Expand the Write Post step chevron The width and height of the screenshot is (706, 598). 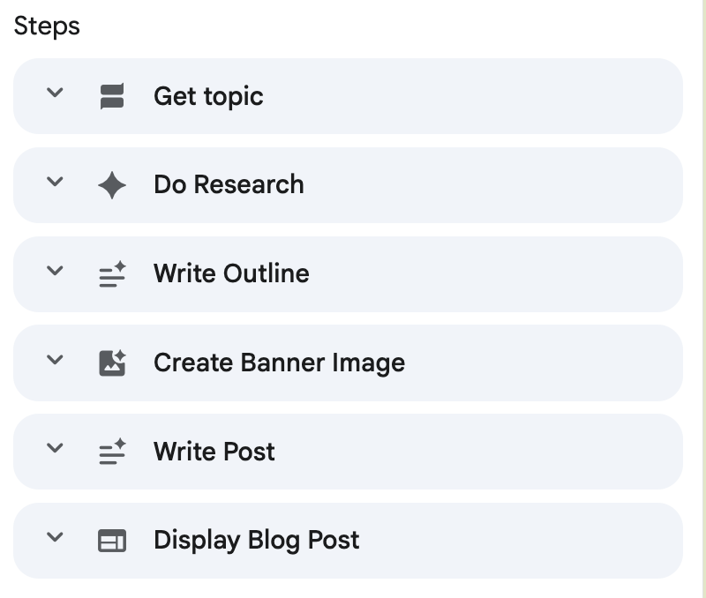(x=55, y=448)
